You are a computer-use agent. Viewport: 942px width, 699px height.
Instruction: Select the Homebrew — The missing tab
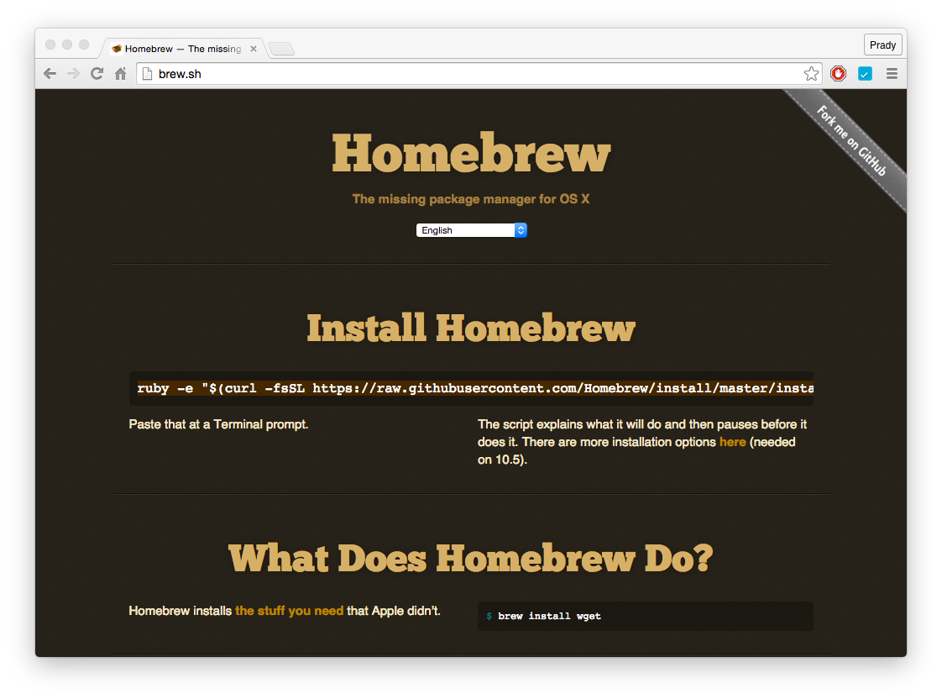(x=183, y=48)
